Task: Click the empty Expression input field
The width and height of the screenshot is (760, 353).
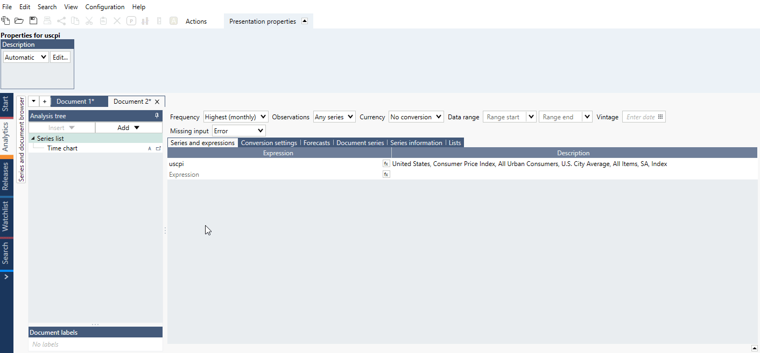Action: pos(275,175)
